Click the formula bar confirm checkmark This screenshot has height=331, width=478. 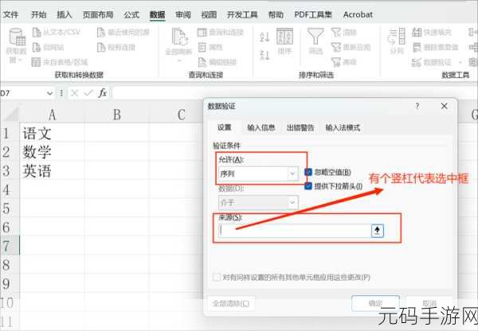pyautogui.click(x=88, y=93)
